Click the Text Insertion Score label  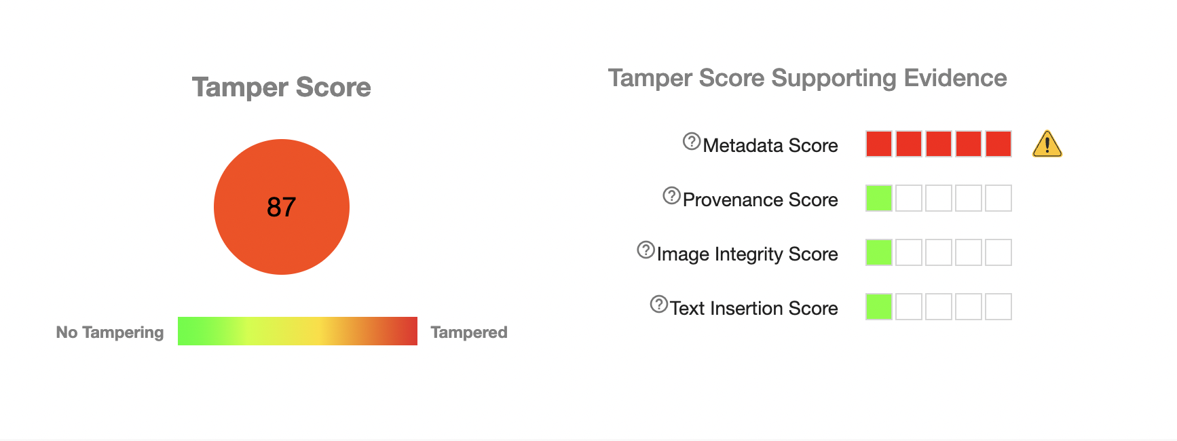[x=754, y=308]
